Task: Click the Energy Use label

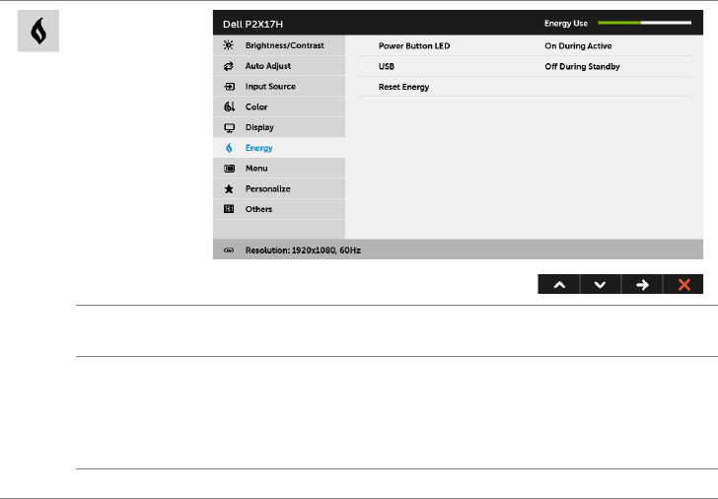Action: click(x=565, y=24)
